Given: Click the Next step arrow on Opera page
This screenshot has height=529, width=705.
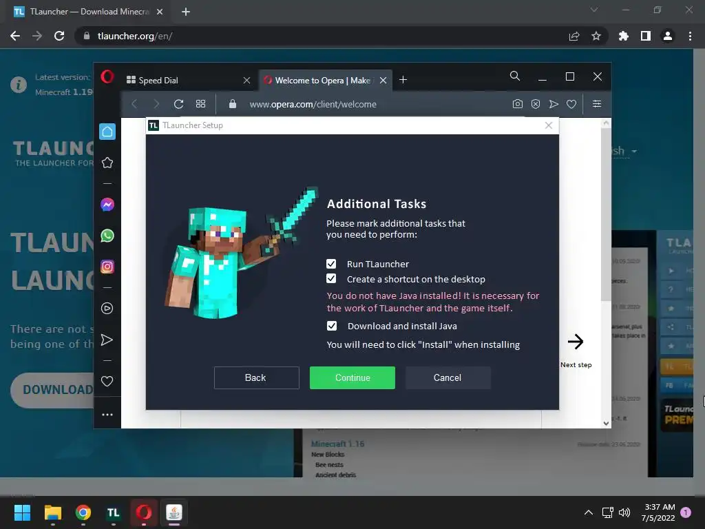Looking at the screenshot, I should point(576,342).
